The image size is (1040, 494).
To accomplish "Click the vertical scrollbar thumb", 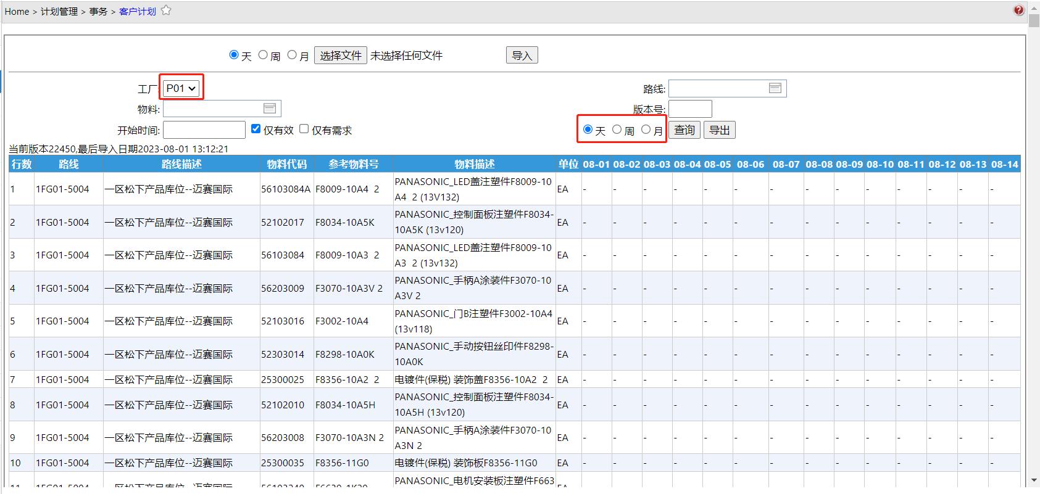I will (x=1034, y=21).
